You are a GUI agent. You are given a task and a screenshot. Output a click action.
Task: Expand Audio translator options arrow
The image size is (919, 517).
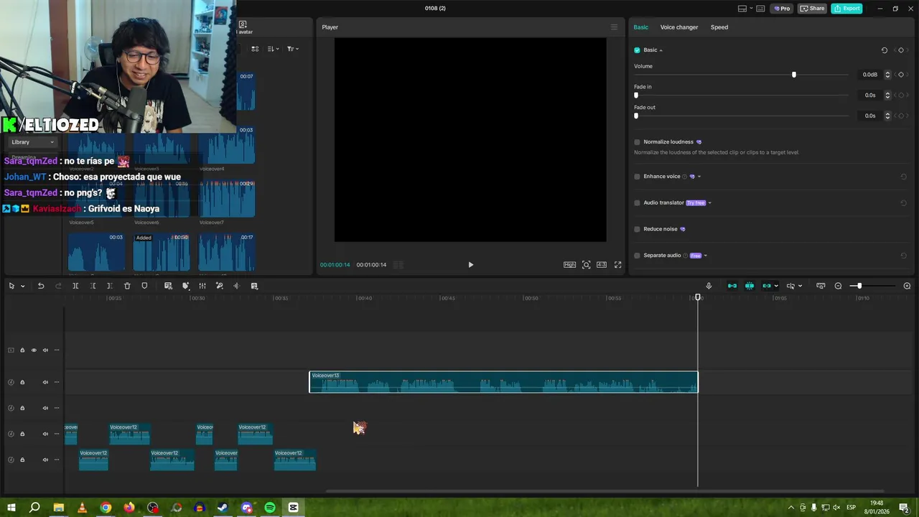tap(710, 203)
